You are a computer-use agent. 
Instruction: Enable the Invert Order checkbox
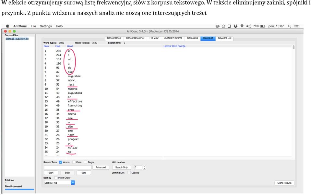tap(56, 178)
